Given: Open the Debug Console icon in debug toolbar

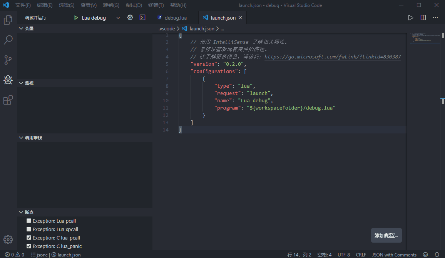Looking at the screenshot, I should pos(142,17).
